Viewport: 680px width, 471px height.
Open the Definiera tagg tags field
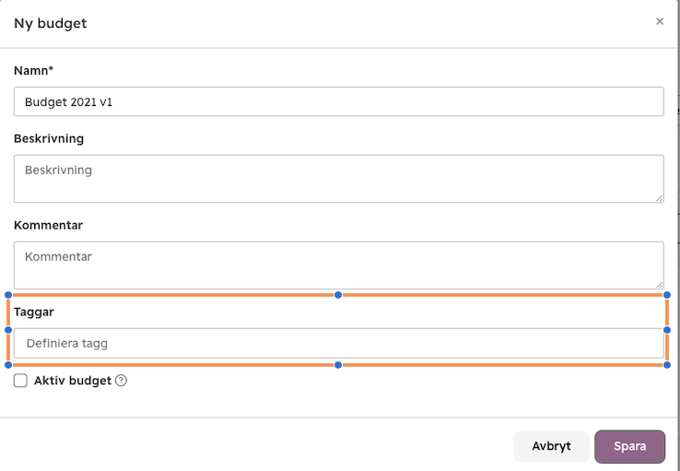pyautogui.click(x=339, y=343)
